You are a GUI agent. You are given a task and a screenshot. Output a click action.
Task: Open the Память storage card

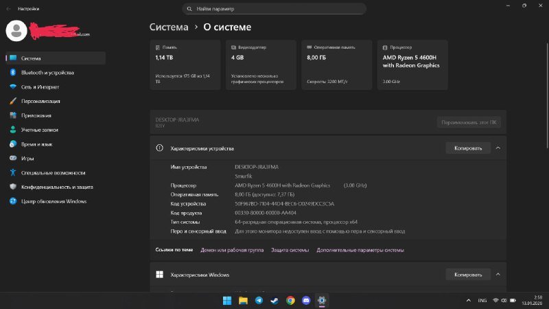(185, 65)
